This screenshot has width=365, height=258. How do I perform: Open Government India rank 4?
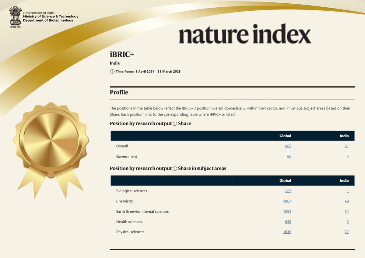coord(348,157)
